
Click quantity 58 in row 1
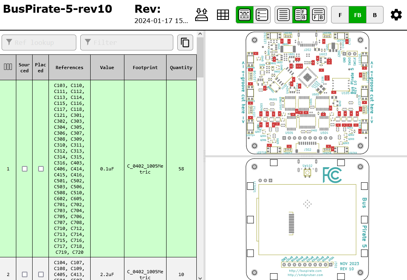click(181, 169)
